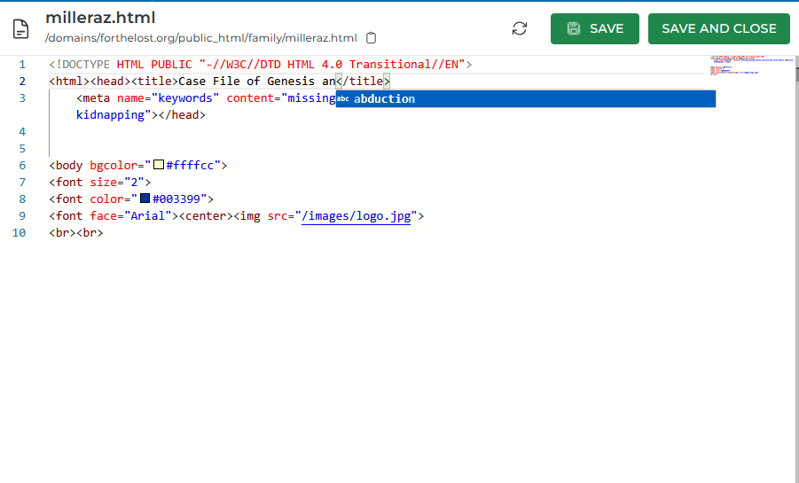Viewport: 799px width, 483px height.
Task: Click the file document icon beside milleraz.html
Action: [x=20, y=28]
